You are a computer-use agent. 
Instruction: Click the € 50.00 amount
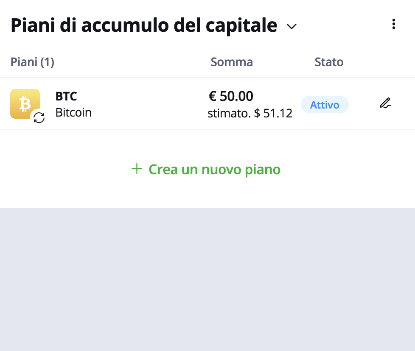231,96
